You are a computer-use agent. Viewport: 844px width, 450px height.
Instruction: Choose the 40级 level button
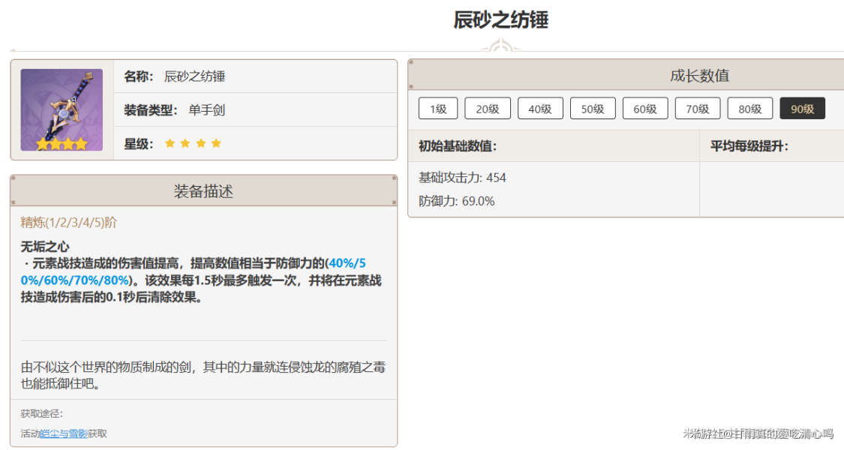[540, 109]
